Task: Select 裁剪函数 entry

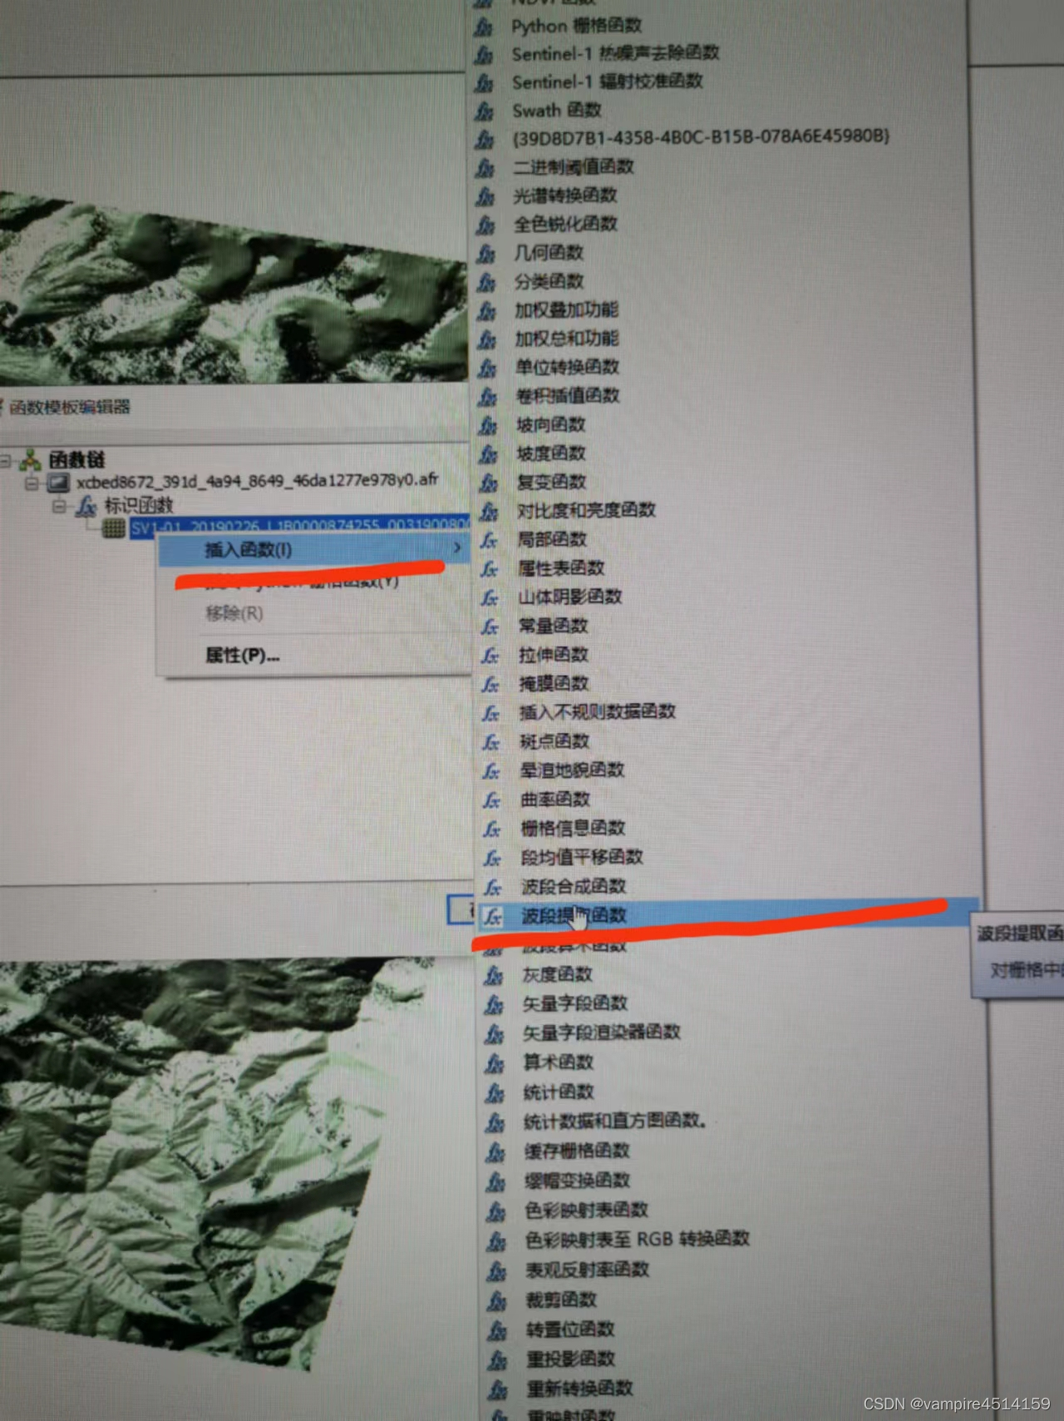Action: (561, 1300)
